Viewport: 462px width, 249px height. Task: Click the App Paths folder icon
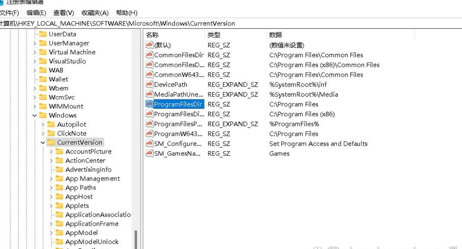click(59, 188)
